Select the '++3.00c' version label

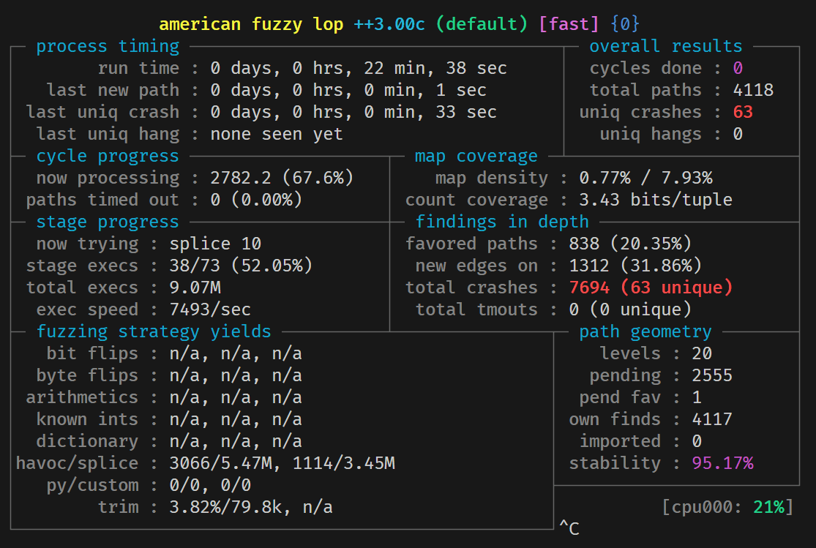[389, 24]
